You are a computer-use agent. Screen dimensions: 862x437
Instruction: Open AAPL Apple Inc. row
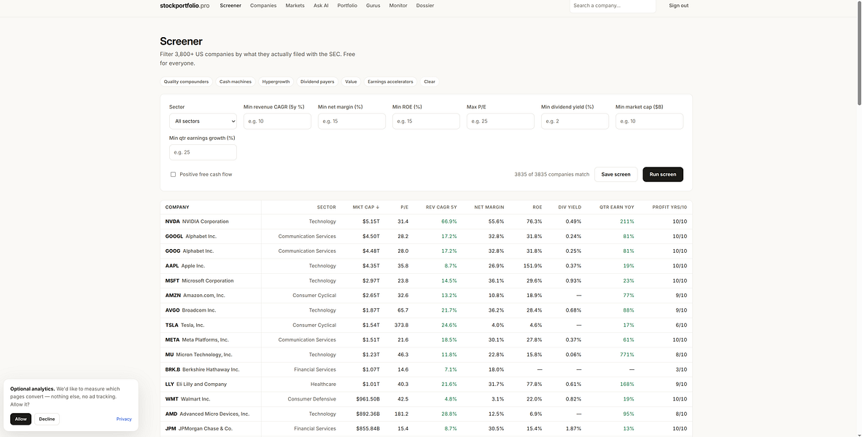[x=426, y=267]
